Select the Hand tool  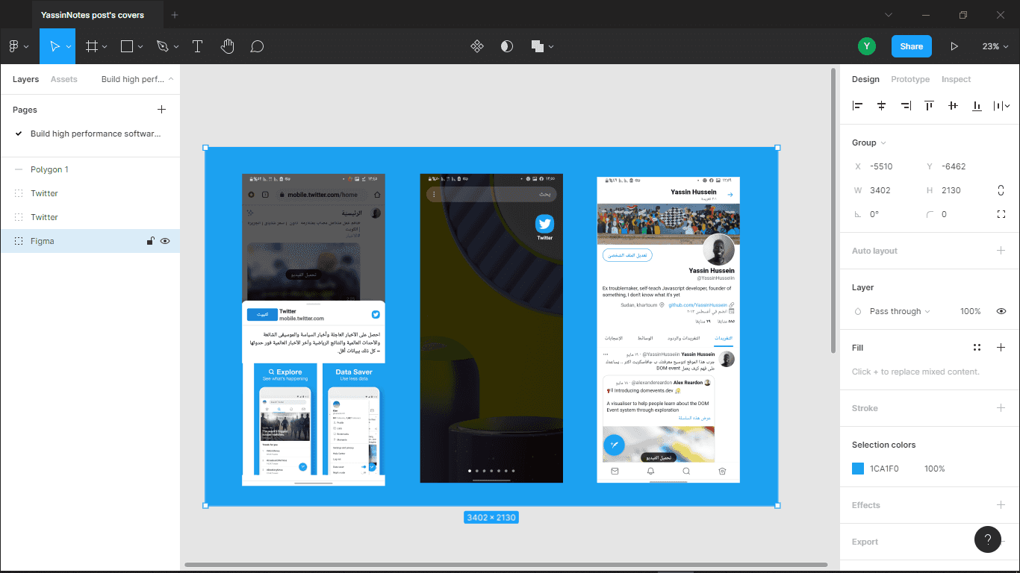point(228,46)
